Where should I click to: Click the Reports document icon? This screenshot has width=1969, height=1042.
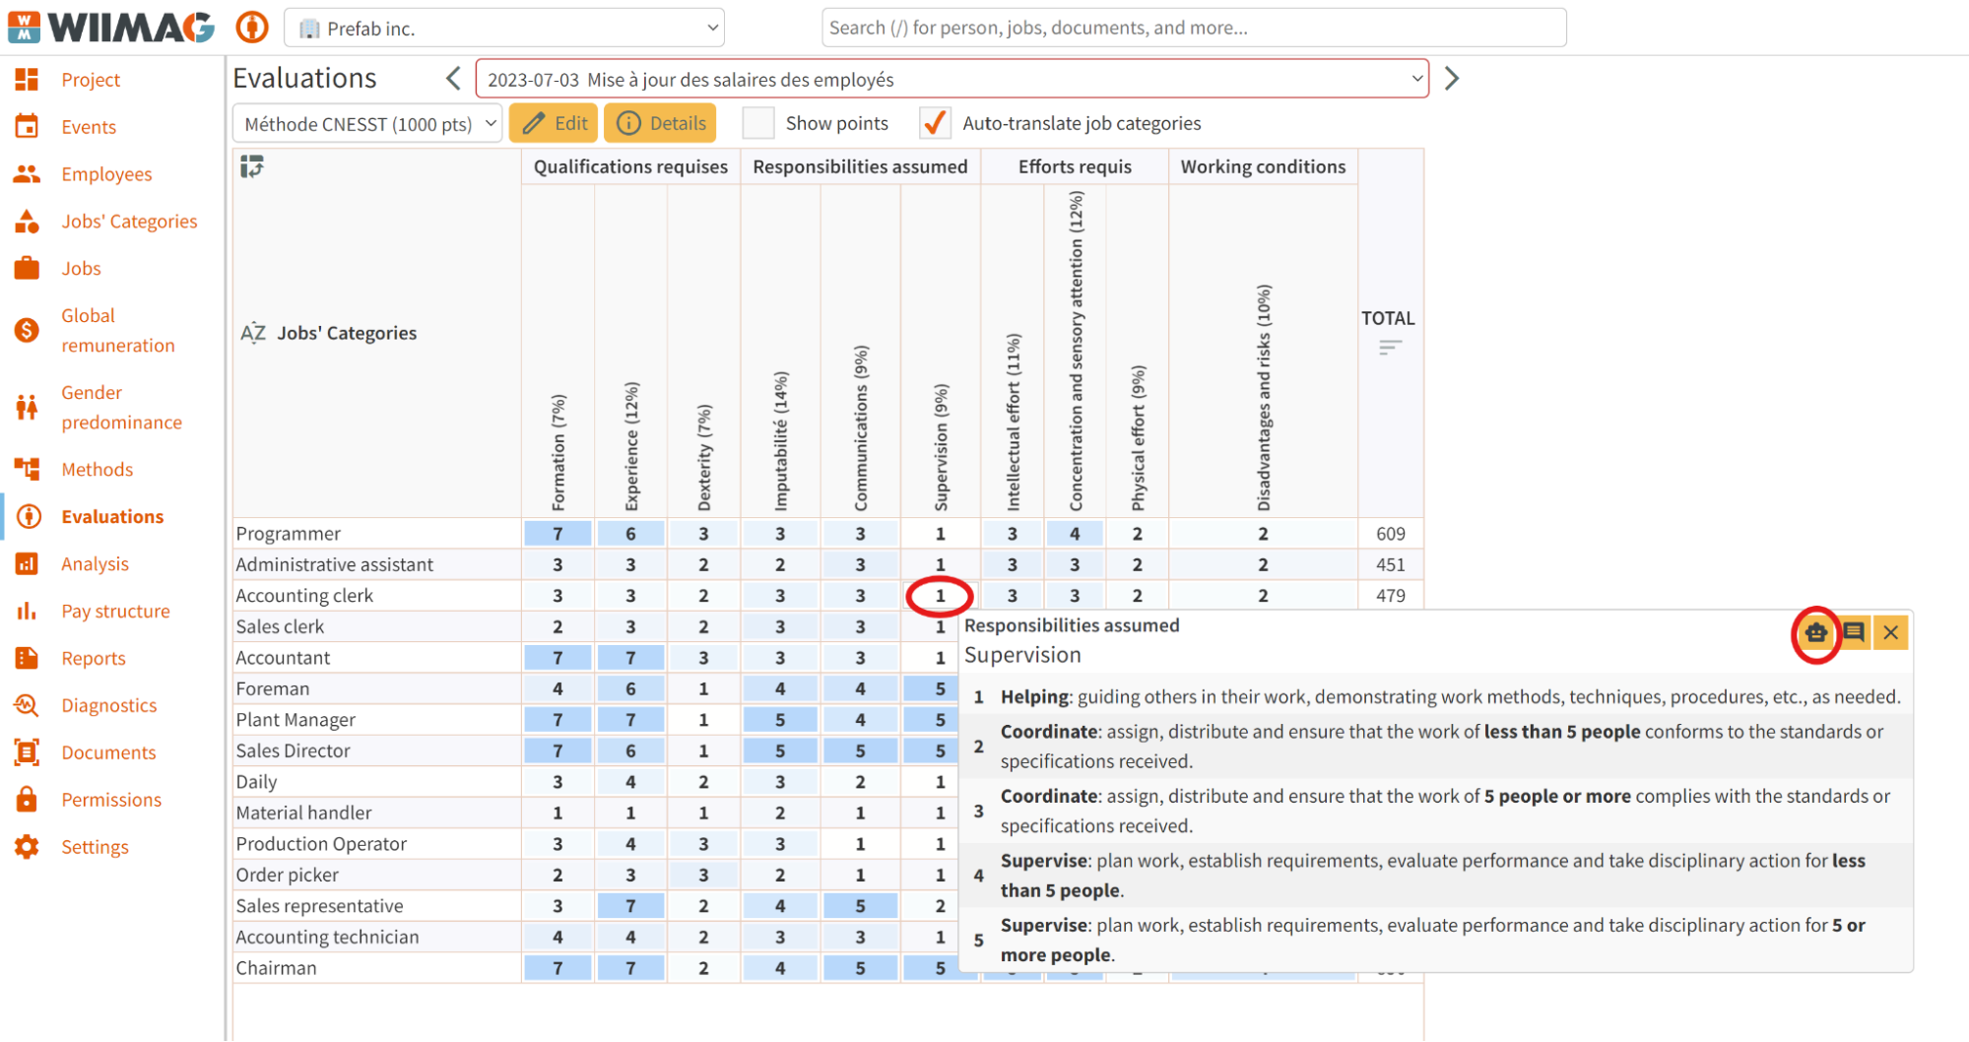27,658
